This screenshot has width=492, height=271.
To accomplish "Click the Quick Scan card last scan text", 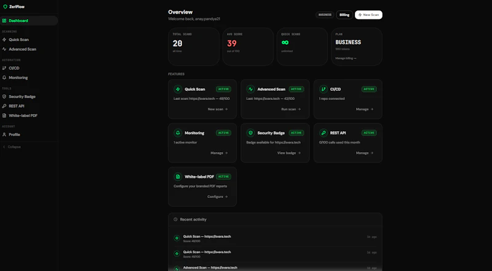I will click(x=202, y=99).
